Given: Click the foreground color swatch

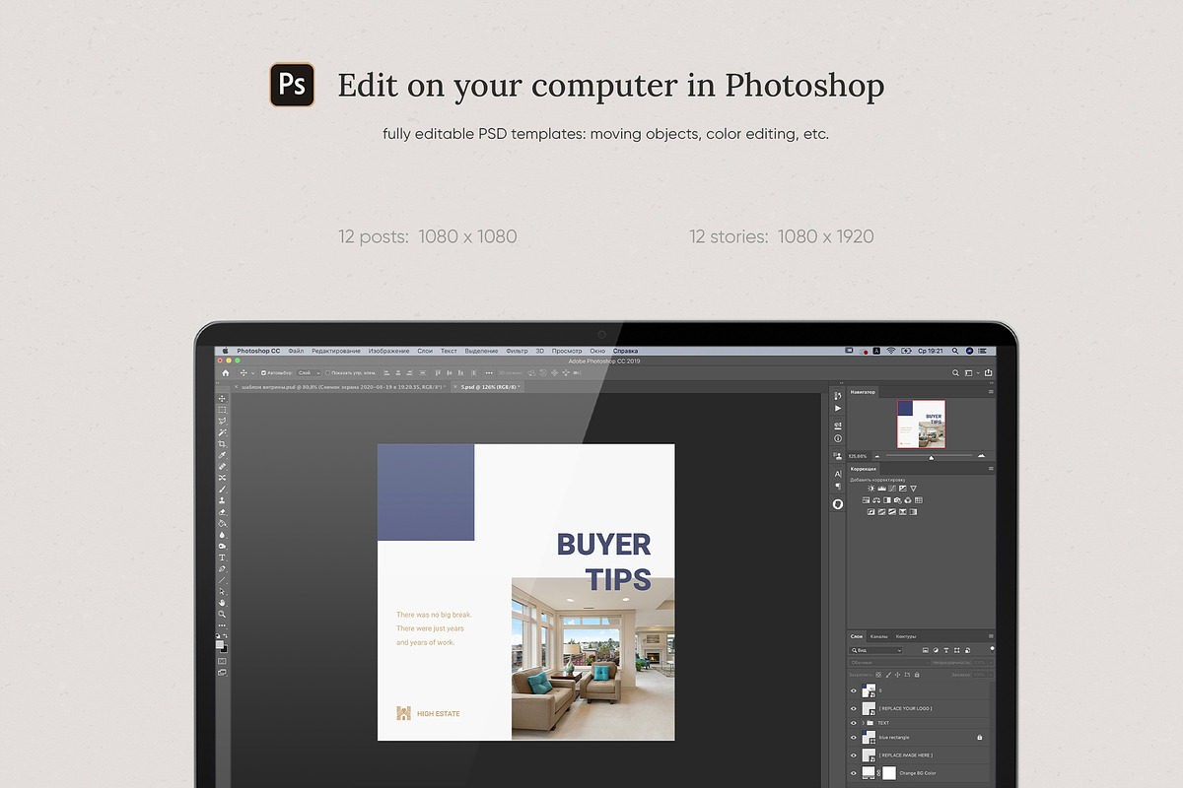Looking at the screenshot, I should [221, 643].
